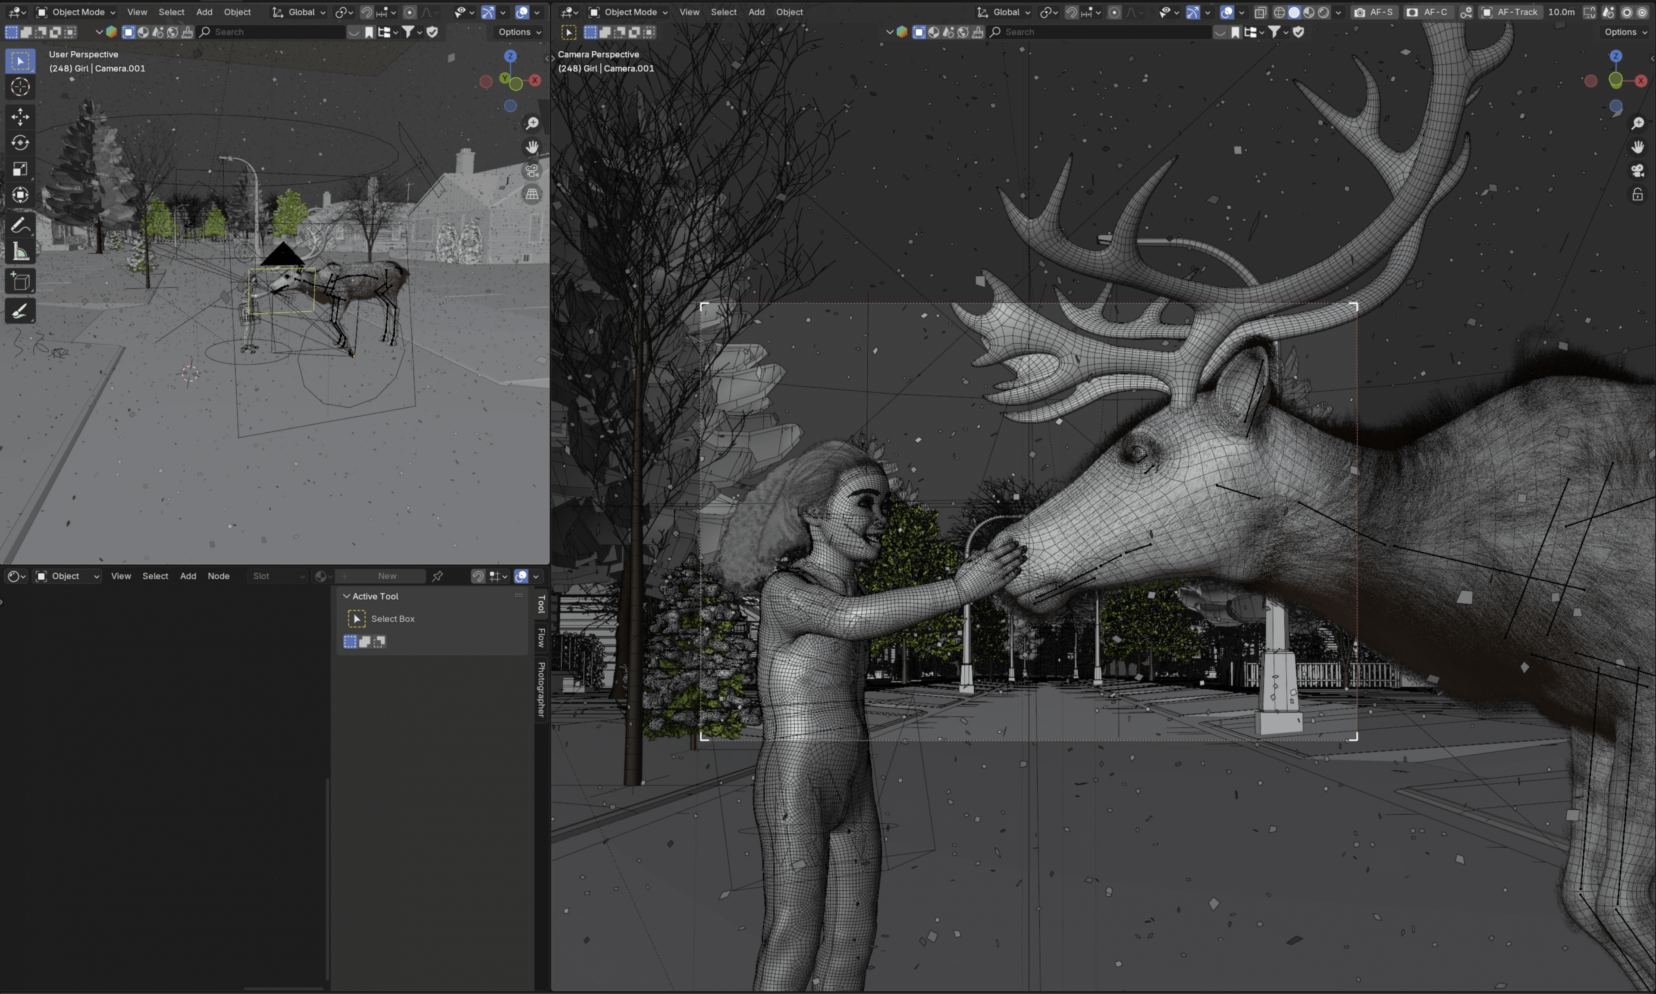Open Select menu in right viewport
This screenshot has width=1656, height=994.
click(x=724, y=12)
